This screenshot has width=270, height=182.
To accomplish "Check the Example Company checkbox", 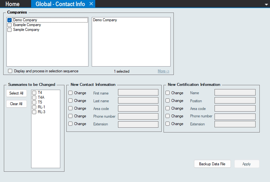I will pyautogui.click(x=10, y=25).
